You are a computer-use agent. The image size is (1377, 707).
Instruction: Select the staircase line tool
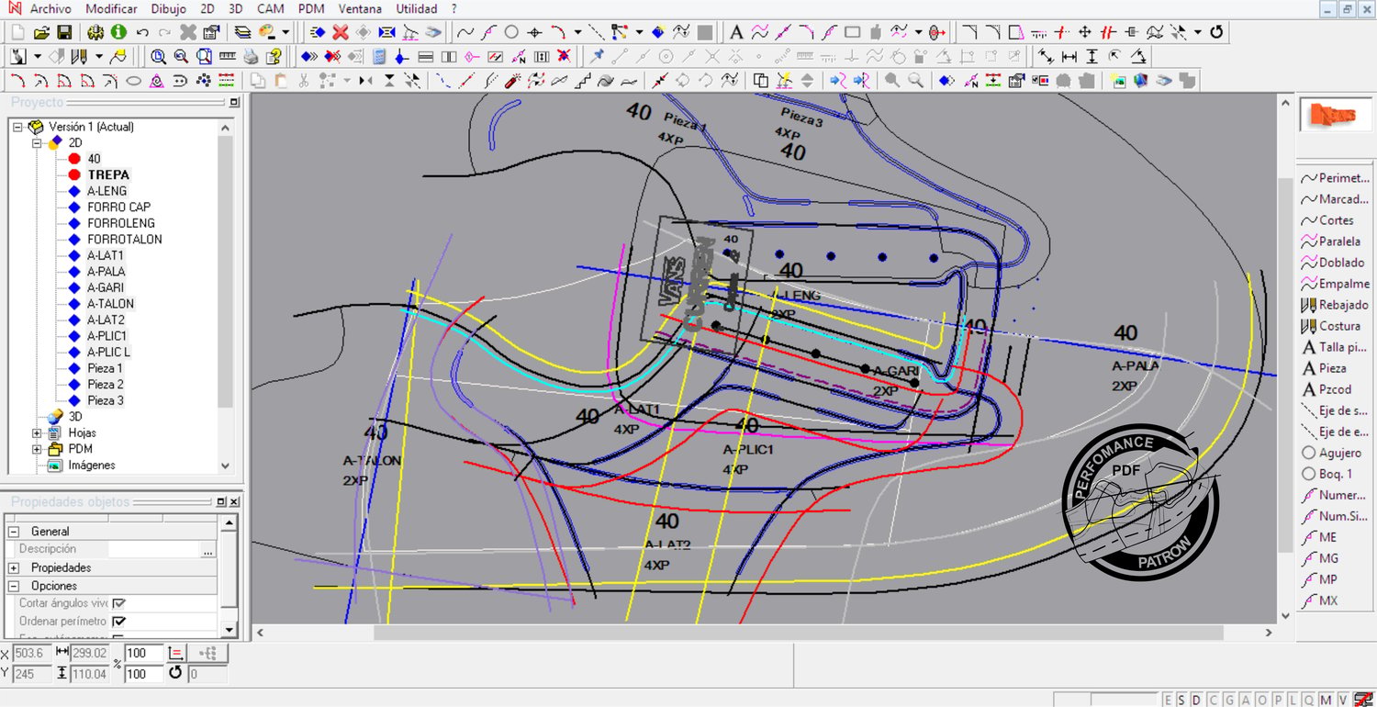click(584, 81)
